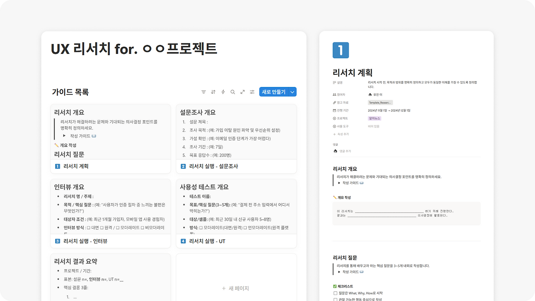Click the 테스트 이름: bullet item
This screenshot has height=301, width=535.
point(200,196)
